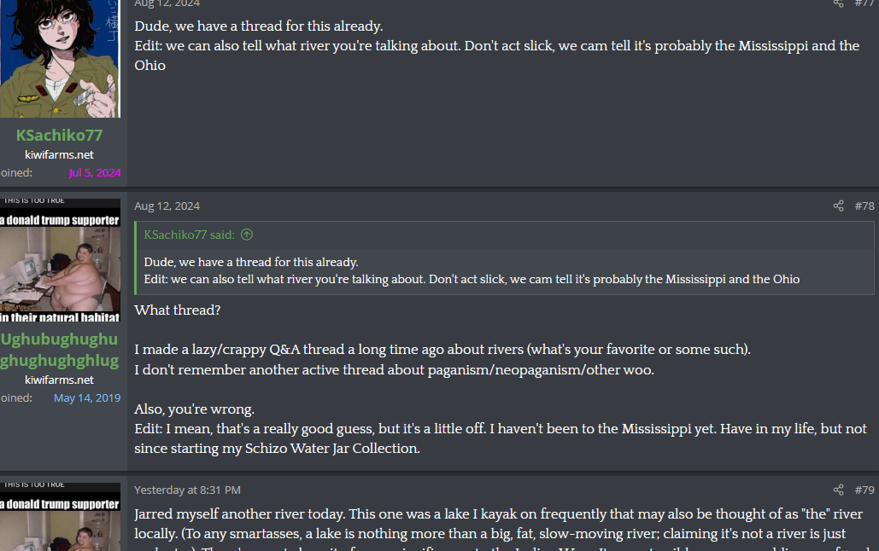Viewport: 879px width, 551px height.
Task: Click avatar thumbnail on post #79
Action: [59, 517]
